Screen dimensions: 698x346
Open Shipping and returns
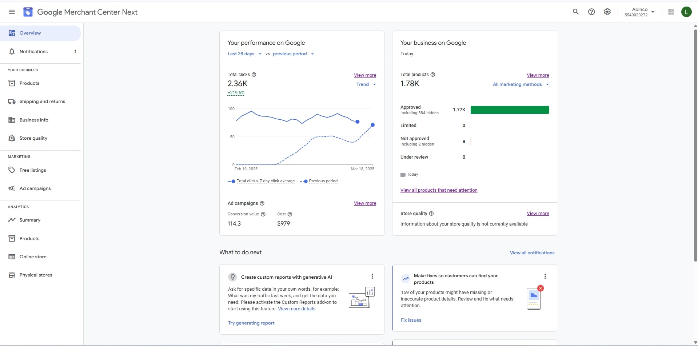pyautogui.click(x=40, y=102)
